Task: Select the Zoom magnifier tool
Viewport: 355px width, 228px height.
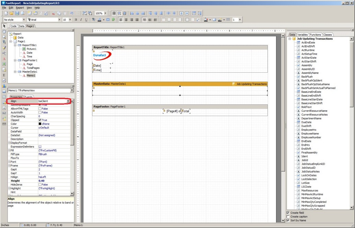Action: coord(4,37)
